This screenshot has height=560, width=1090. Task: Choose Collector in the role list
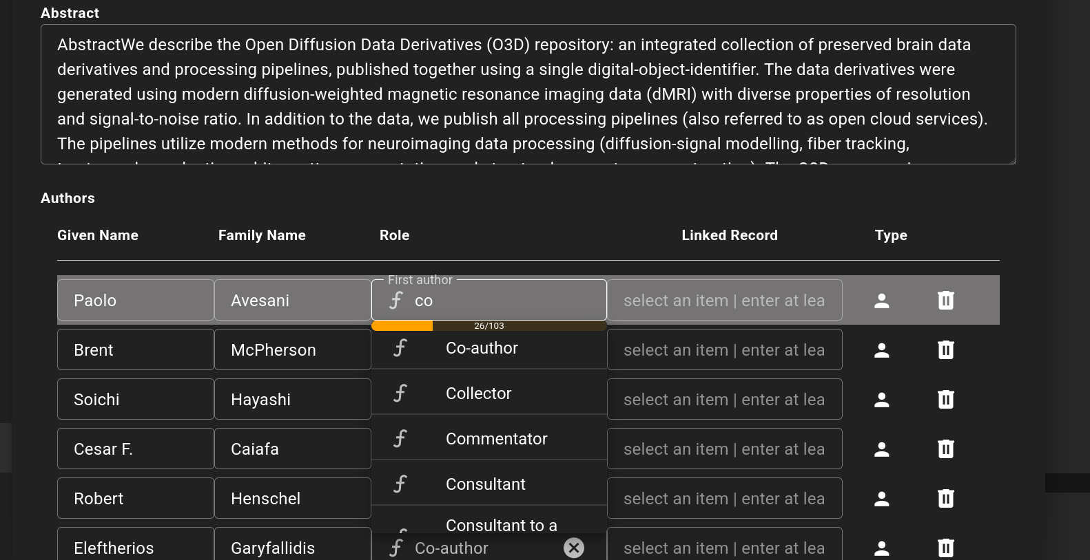pos(489,394)
